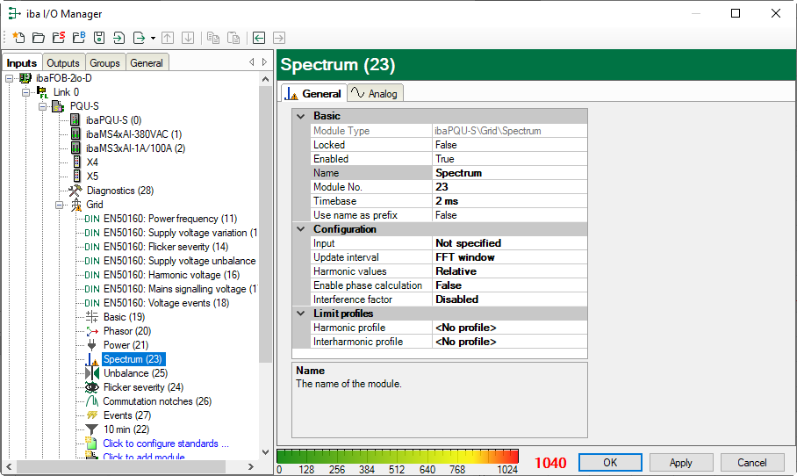Click the open folder toolbar icon
Screen dimensions: 797x476
pos(38,38)
